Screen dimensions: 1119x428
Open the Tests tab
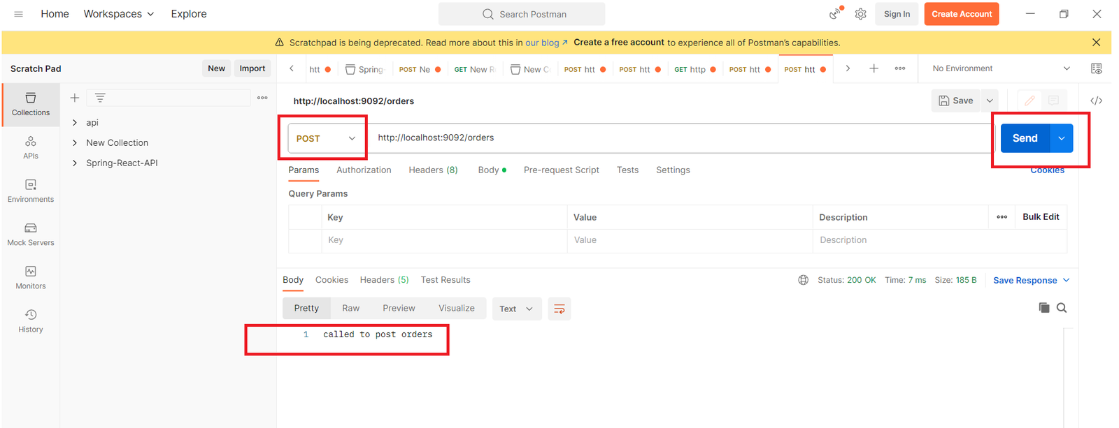[627, 170]
